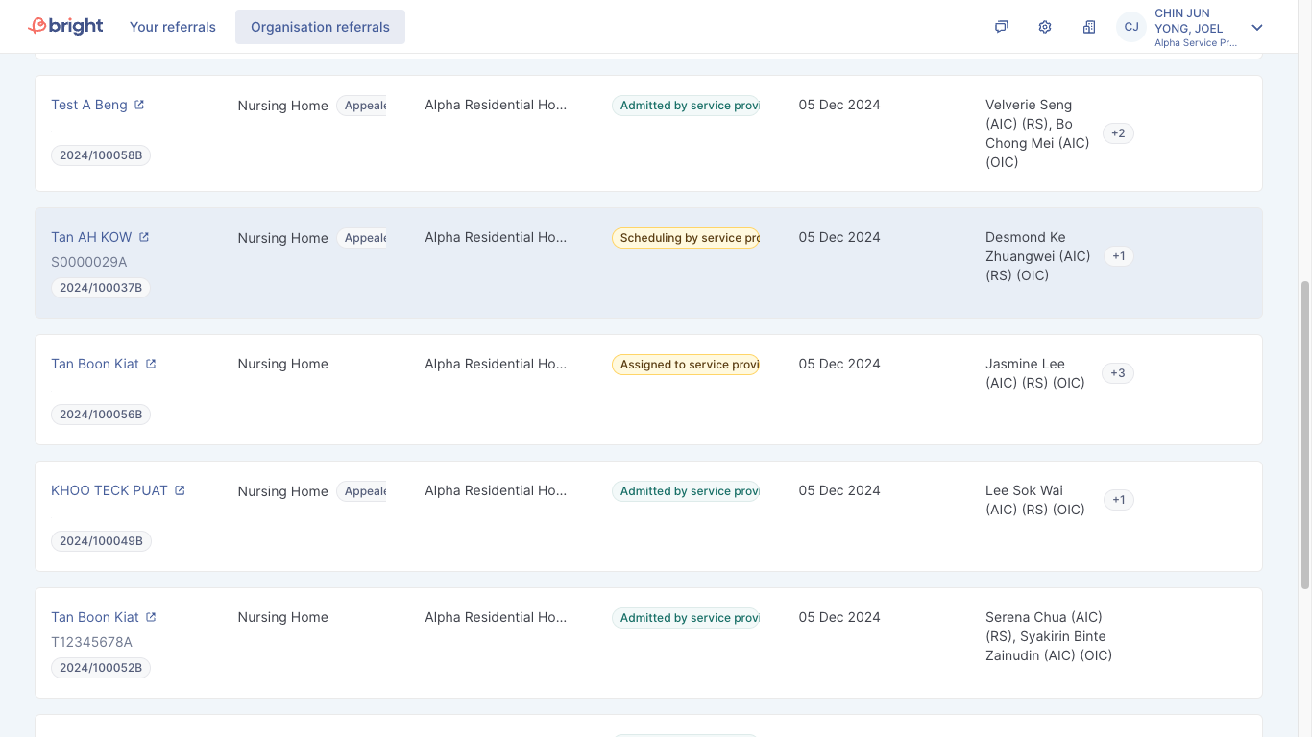Image resolution: width=1312 pixels, height=737 pixels.
Task: Switch to Your referrals tab
Action: tap(173, 27)
